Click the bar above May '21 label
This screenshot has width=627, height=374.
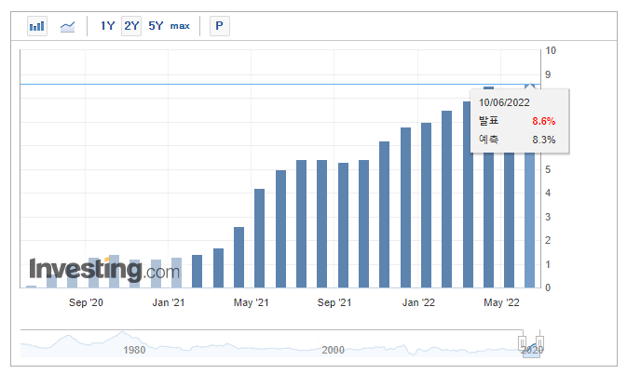[260, 238]
